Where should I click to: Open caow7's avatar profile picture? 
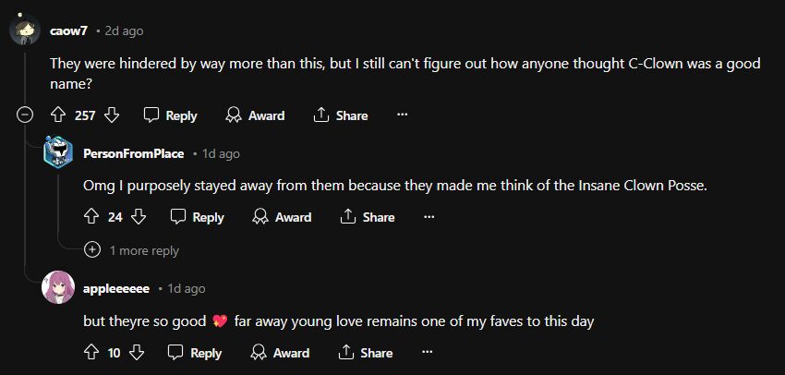pos(24,30)
